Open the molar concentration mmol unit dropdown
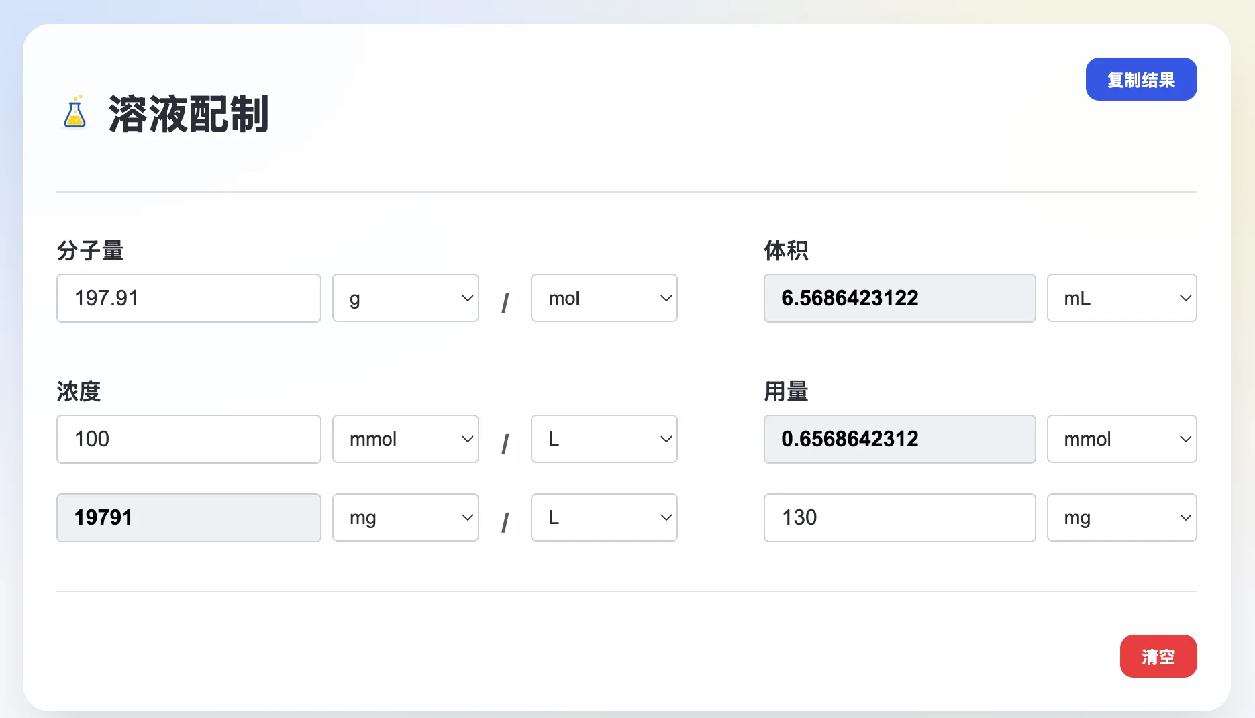Image resolution: width=1255 pixels, height=718 pixels. click(x=405, y=439)
